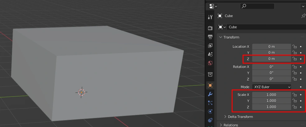The image size is (306, 127).
Task: Click the Location X value field
Action: tap(271, 47)
